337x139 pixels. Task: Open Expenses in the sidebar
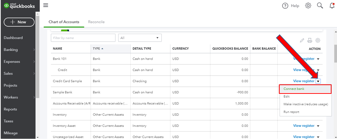click(x=12, y=62)
